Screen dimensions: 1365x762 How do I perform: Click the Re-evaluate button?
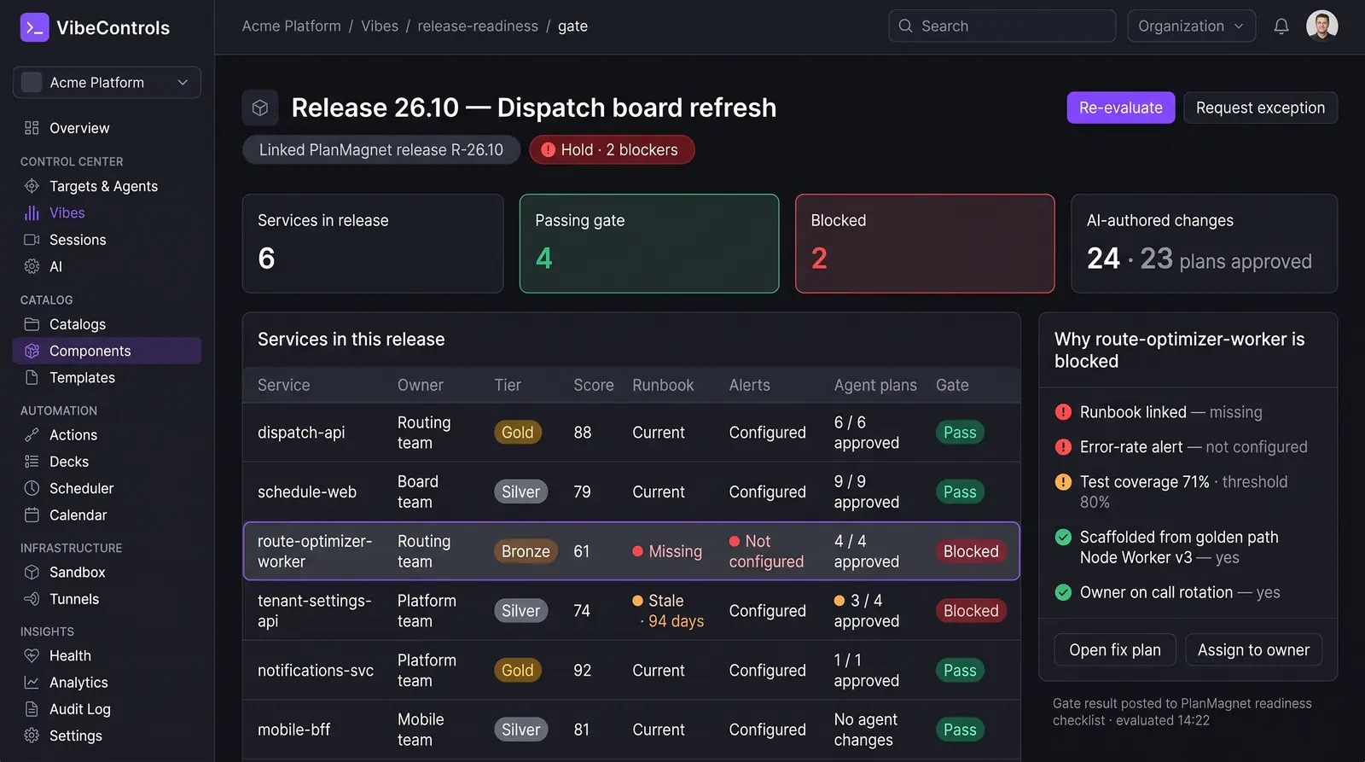[x=1120, y=108]
